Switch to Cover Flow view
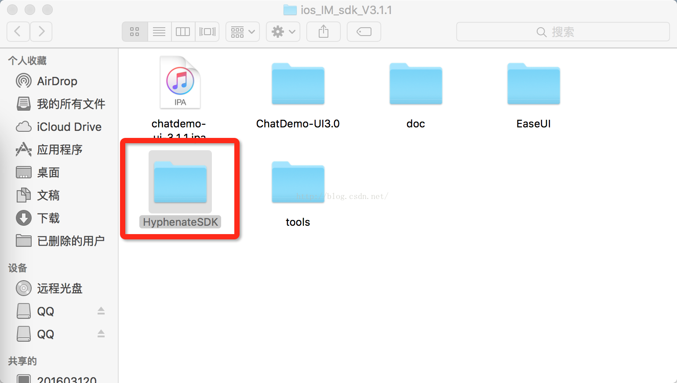 pyautogui.click(x=207, y=32)
